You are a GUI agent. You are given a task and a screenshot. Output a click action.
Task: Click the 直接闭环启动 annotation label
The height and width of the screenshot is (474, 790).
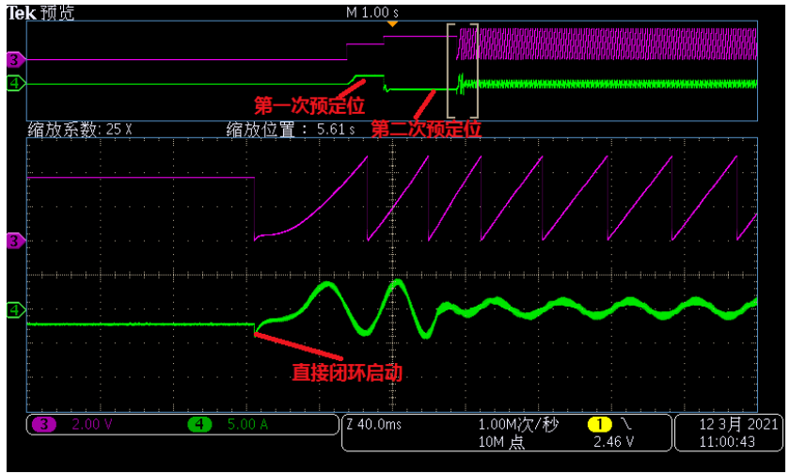click(347, 372)
